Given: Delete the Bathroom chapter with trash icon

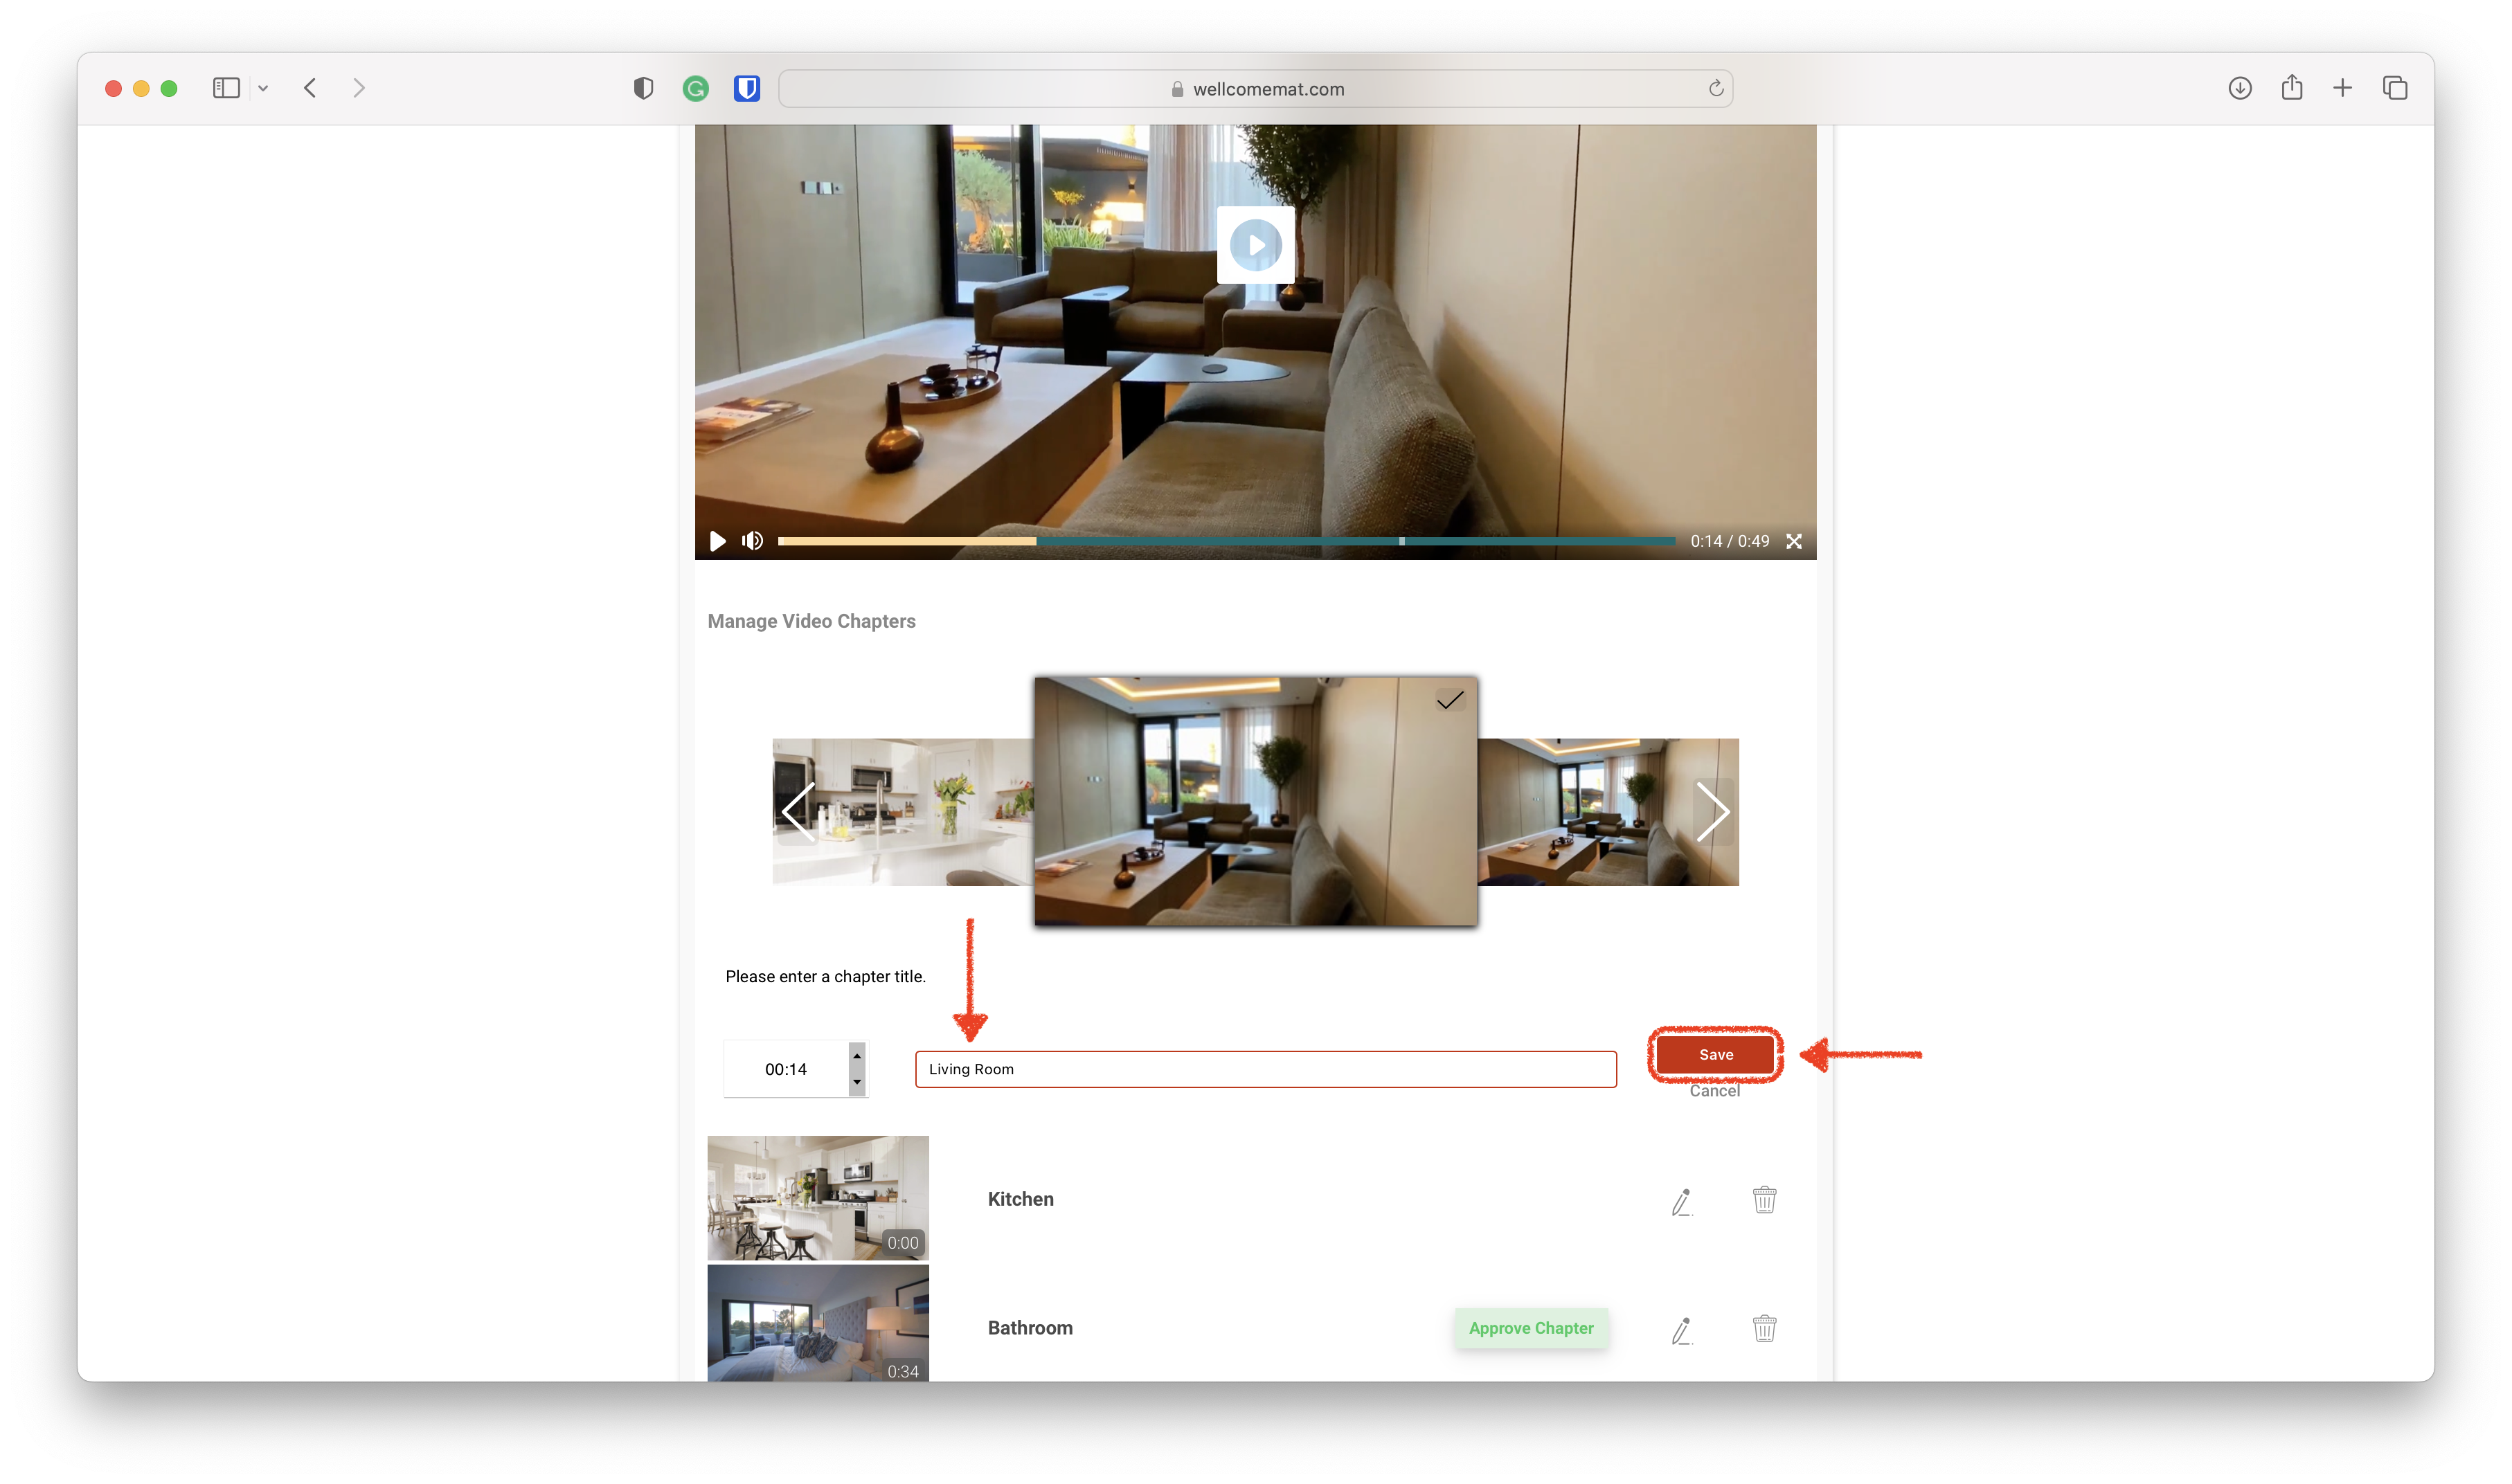Looking at the screenshot, I should click(x=1764, y=1328).
